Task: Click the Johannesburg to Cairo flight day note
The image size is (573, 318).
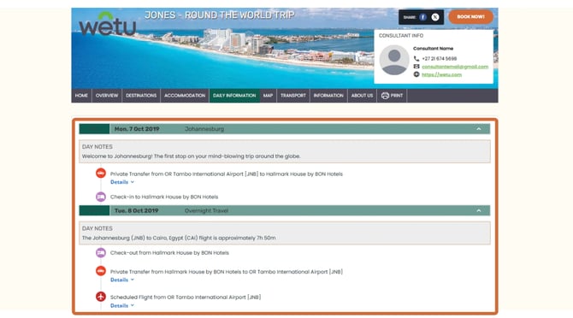Action: tap(179, 238)
